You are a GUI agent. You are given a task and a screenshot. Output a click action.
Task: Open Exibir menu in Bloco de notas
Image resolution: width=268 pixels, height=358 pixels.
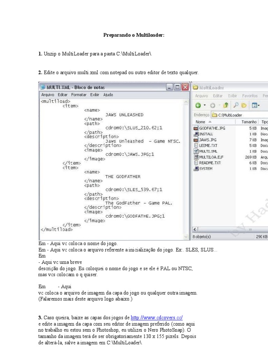(95, 95)
